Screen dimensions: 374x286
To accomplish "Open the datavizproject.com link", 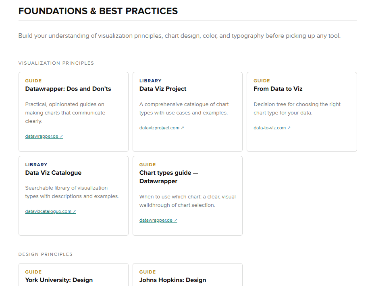I will 162,128.
